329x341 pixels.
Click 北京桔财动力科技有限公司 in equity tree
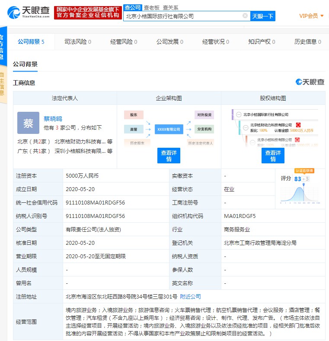point(271,125)
